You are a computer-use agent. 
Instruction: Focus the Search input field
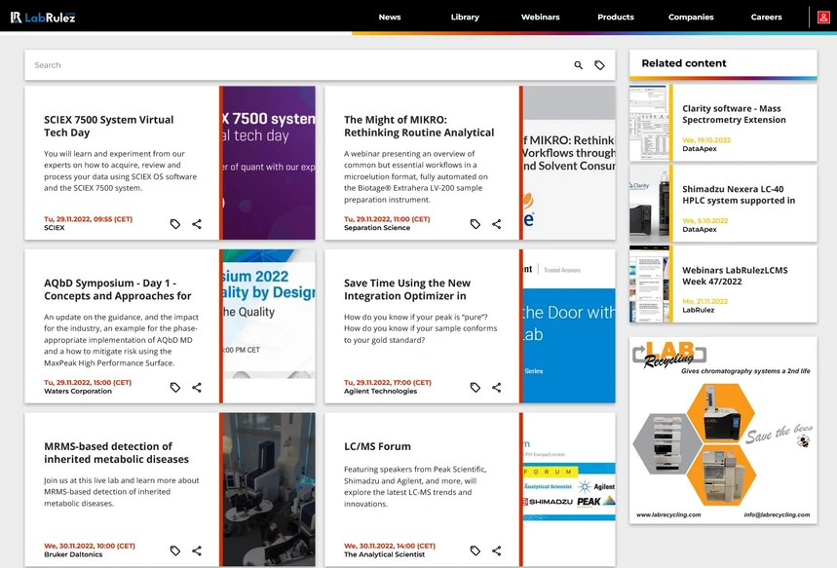click(299, 65)
